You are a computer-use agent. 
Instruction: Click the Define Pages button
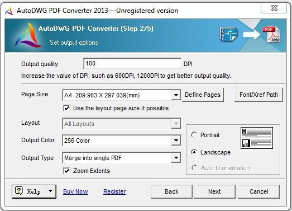[x=203, y=95]
